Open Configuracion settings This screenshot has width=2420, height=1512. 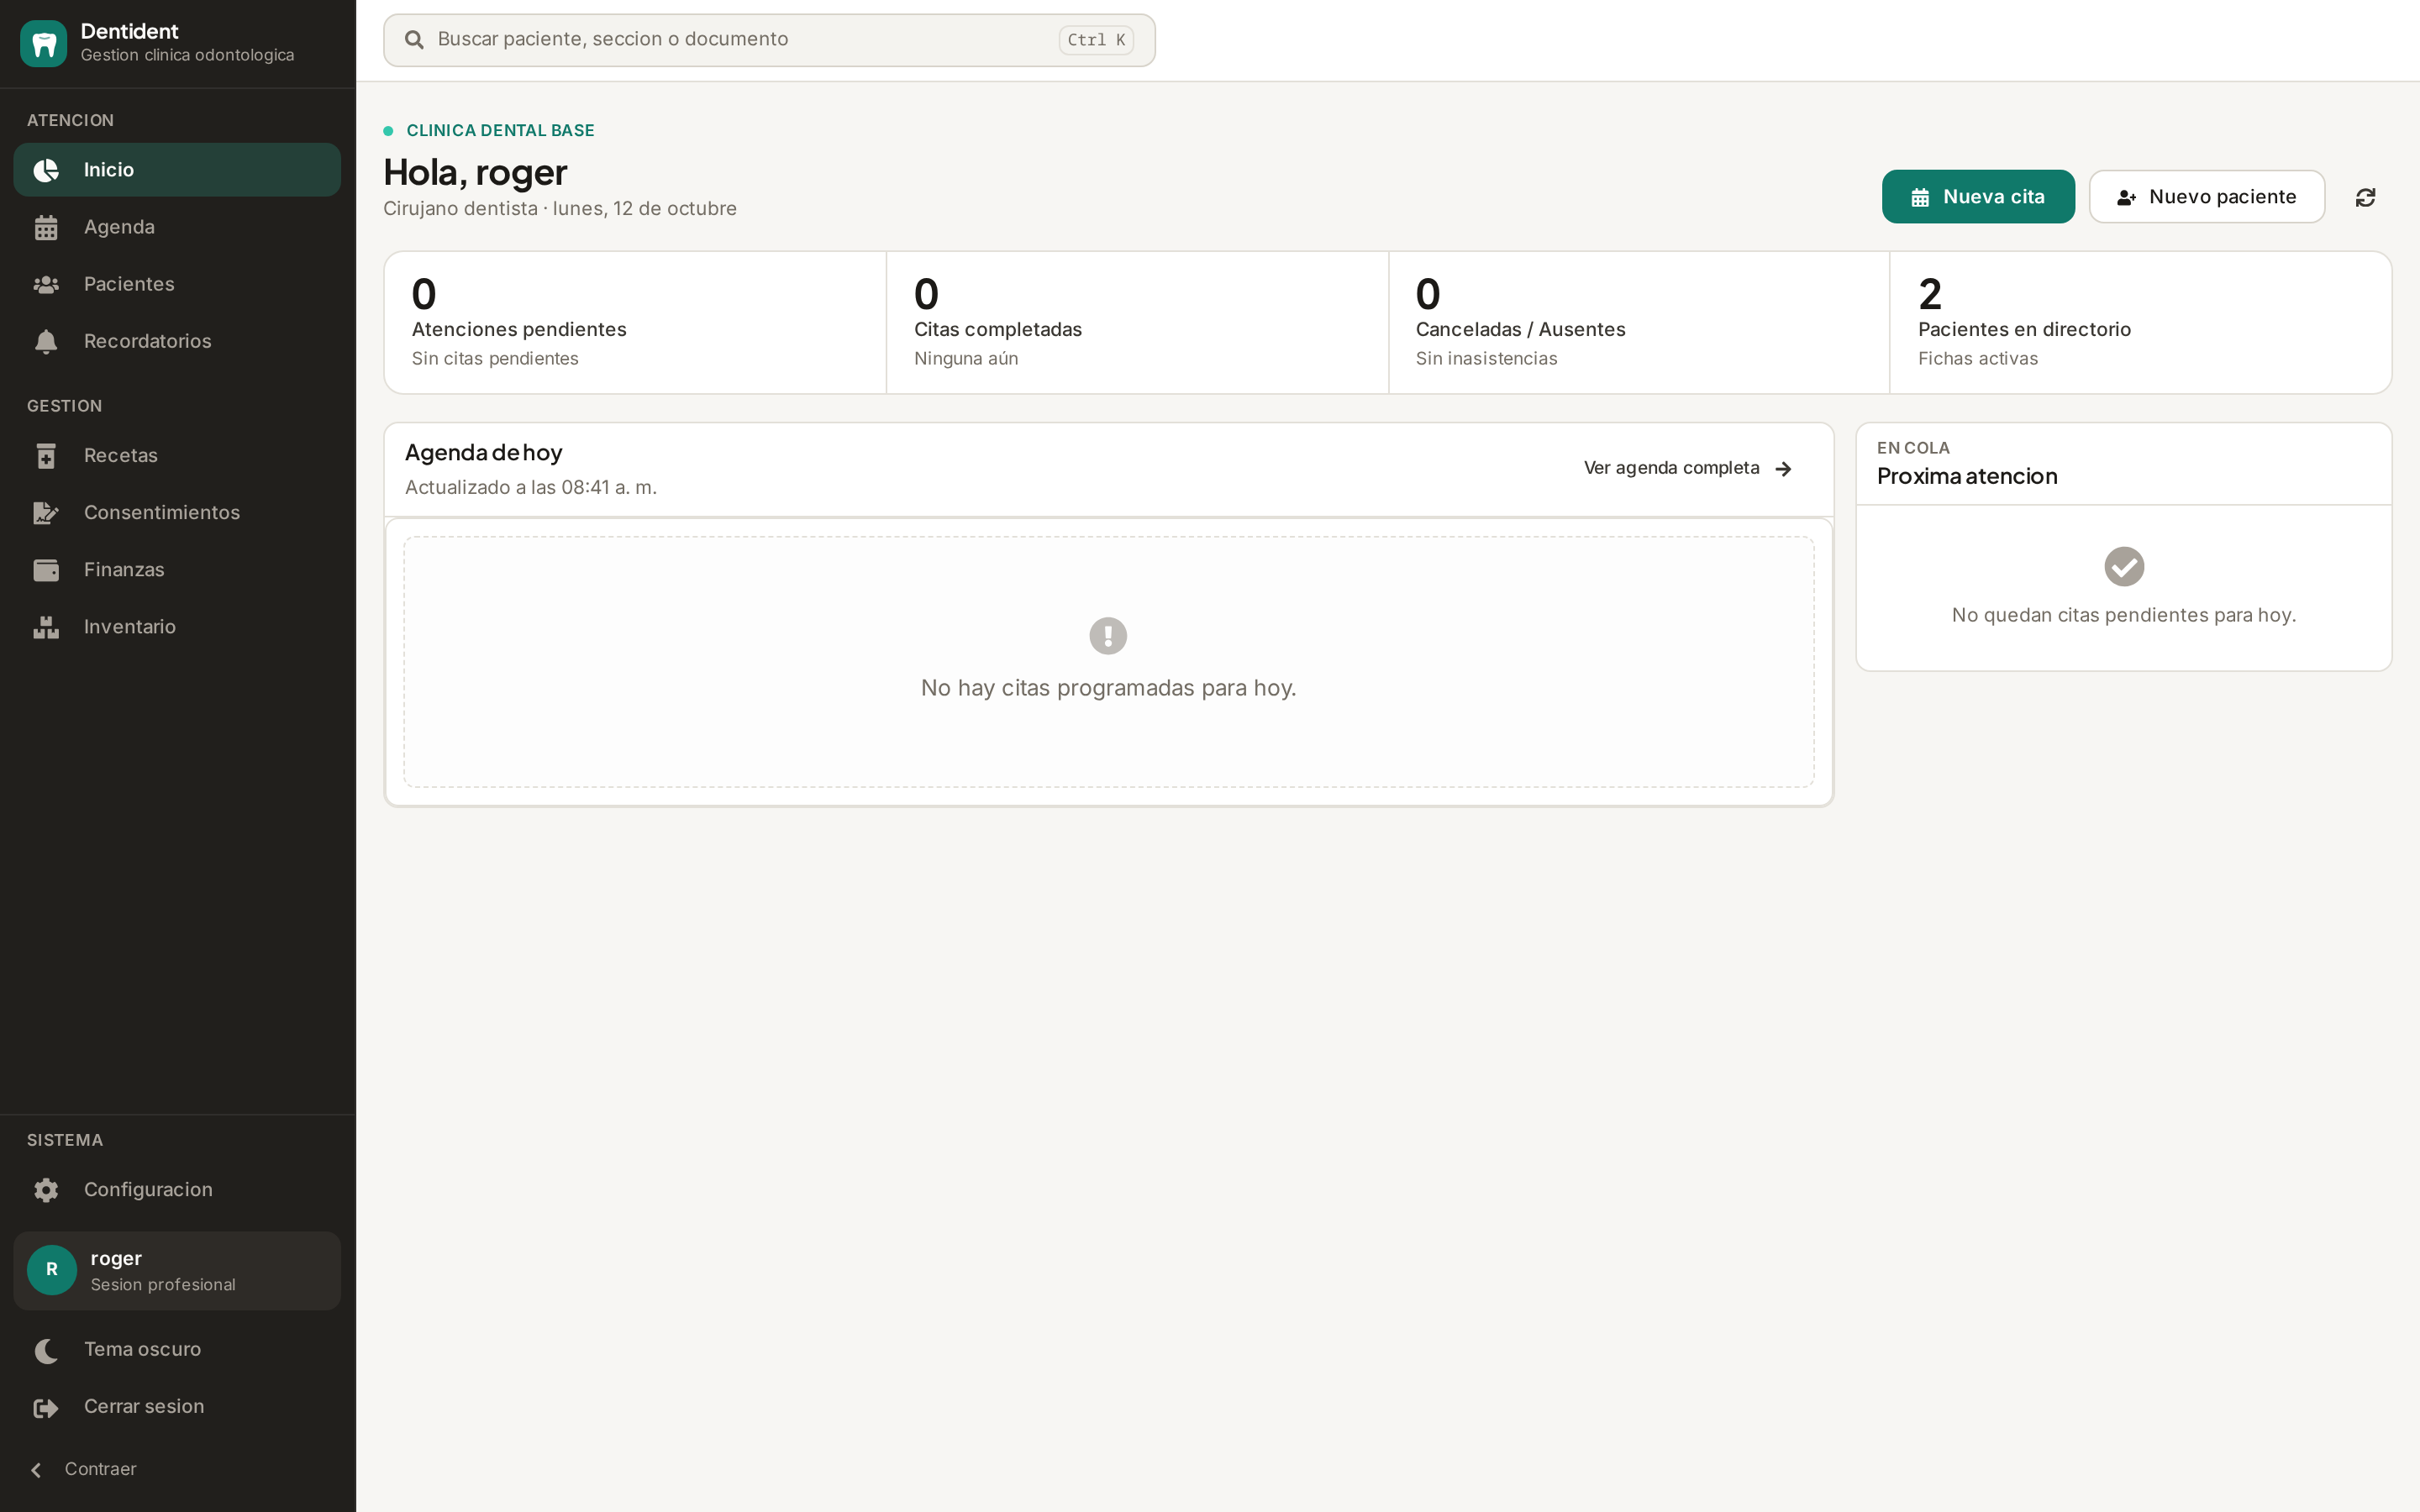coord(177,1190)
